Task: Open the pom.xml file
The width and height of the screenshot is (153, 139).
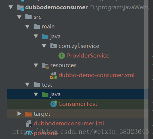Action: pyautogui.click(x=45, y=133)
